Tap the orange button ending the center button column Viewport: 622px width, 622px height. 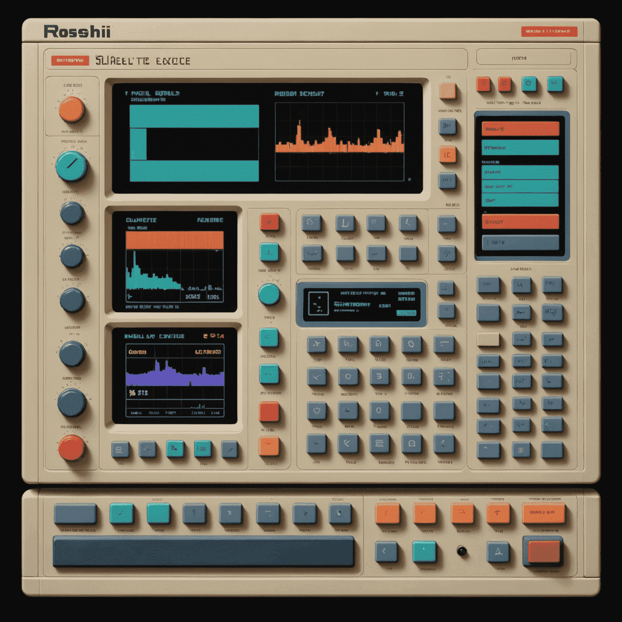point(269,446)
